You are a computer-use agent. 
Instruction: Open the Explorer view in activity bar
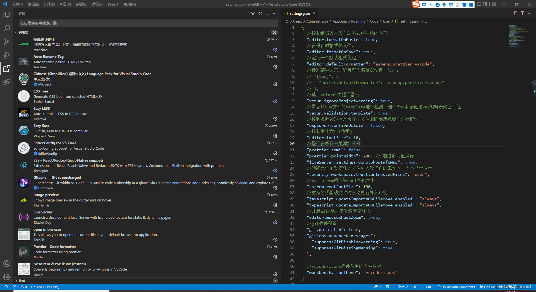click(7, 15)
